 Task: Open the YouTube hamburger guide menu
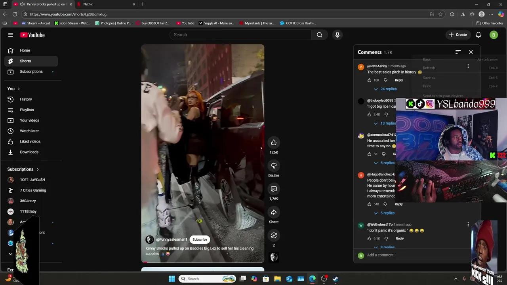(11, 35)
